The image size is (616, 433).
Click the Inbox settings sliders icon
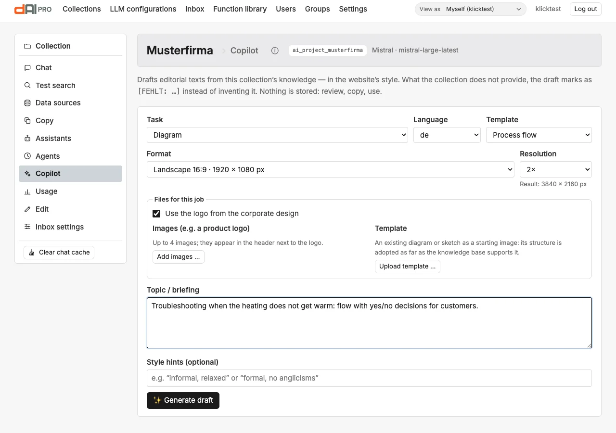point(27,227)
